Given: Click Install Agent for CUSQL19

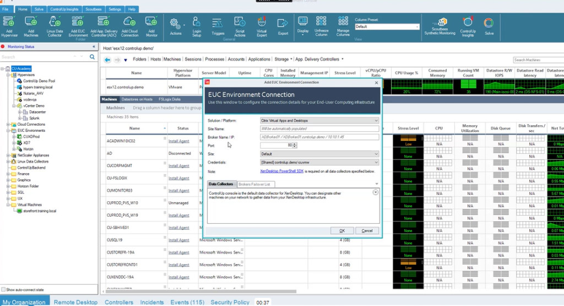Looking at the screenshot, I should point(179,240).
